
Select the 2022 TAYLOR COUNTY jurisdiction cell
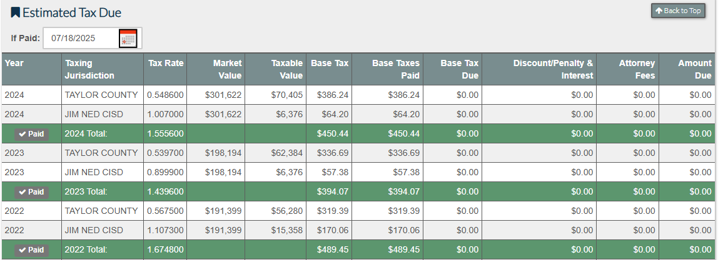coord(101,211)
